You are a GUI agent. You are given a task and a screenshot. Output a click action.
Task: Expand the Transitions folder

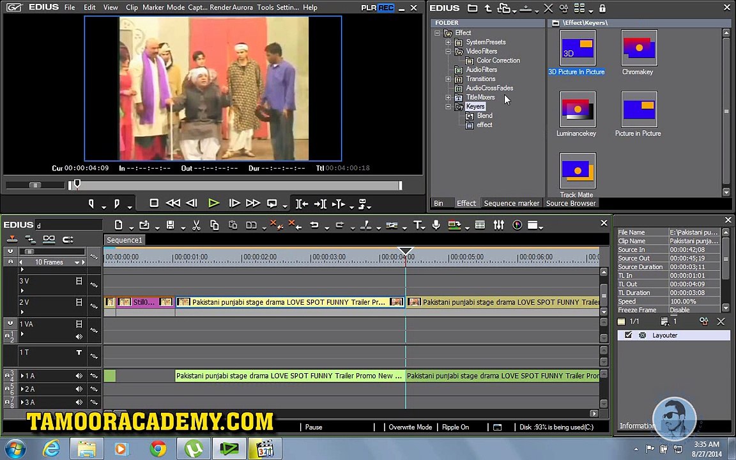pos(448,79)
